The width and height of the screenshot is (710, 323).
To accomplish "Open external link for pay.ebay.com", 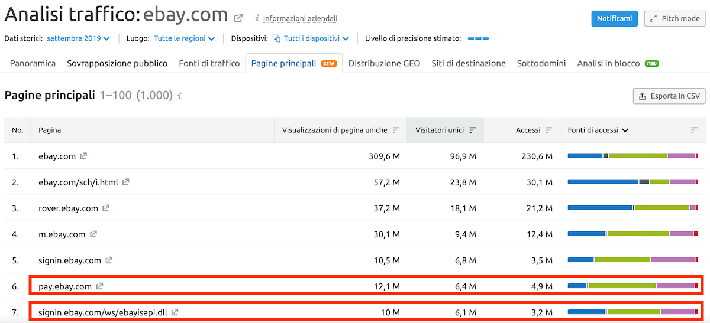I will (99, 286).
